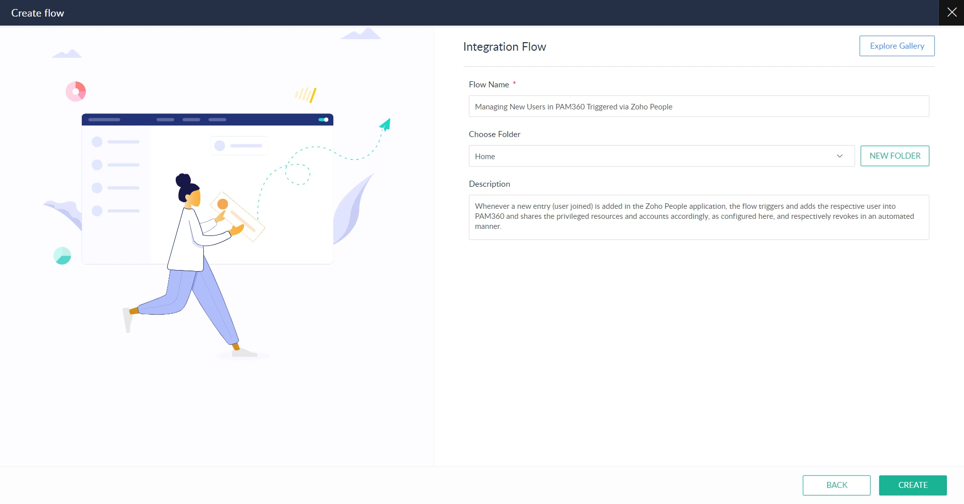
Task: Create the flow with CREATE button
Action: coord(913,485)
